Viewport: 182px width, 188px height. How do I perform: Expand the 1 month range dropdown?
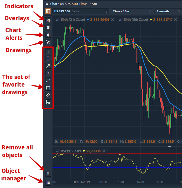tap(169, 11)
